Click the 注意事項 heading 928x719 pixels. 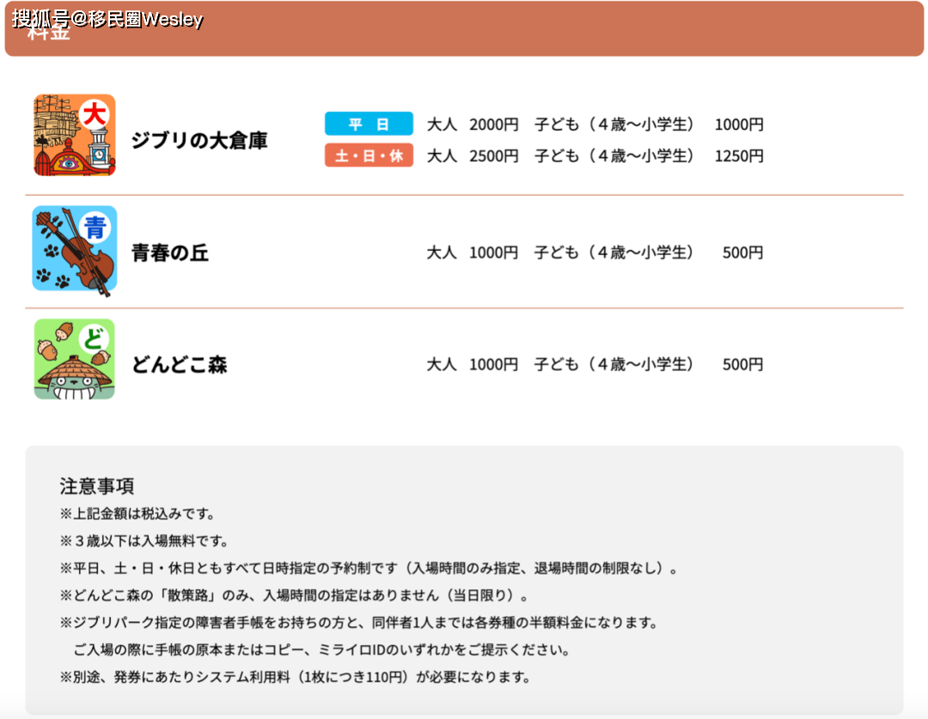tap(96, 486)
